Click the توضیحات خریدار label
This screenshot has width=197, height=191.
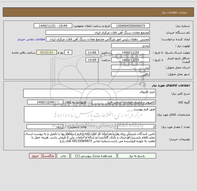180,139
